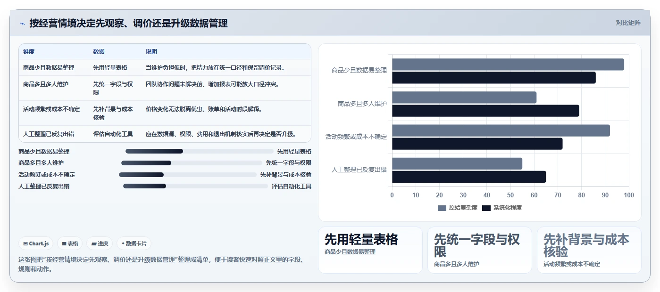Viewport: 660px width, 292px height.
Task: Click the 先用轻量表格 data card
Action: (370, 250)
